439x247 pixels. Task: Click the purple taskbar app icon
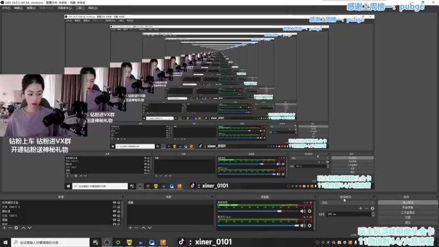pyautogui.click(x=140, y=242)
